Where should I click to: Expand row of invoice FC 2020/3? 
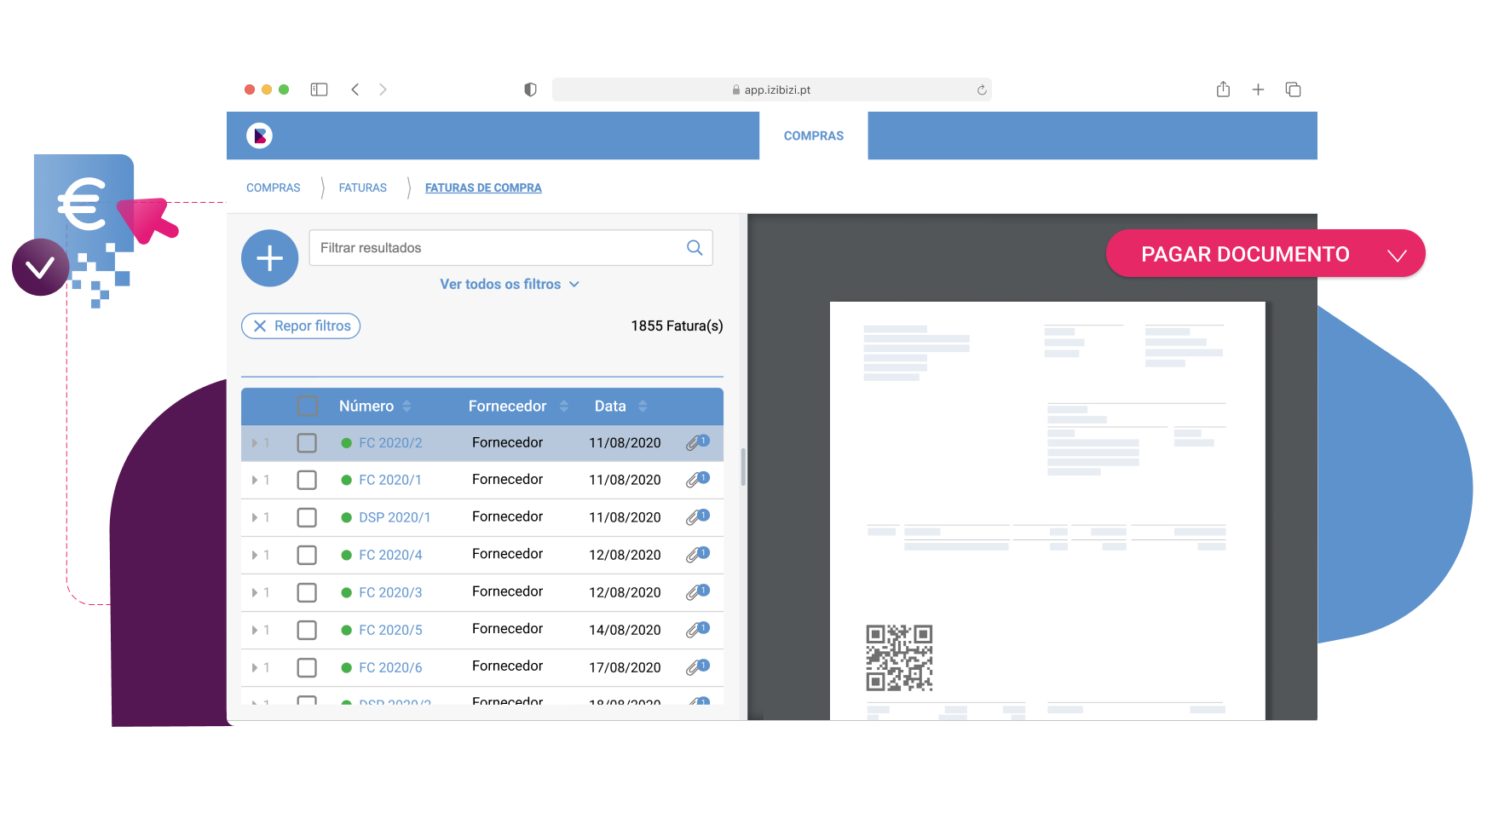click(x=255, y=593)
